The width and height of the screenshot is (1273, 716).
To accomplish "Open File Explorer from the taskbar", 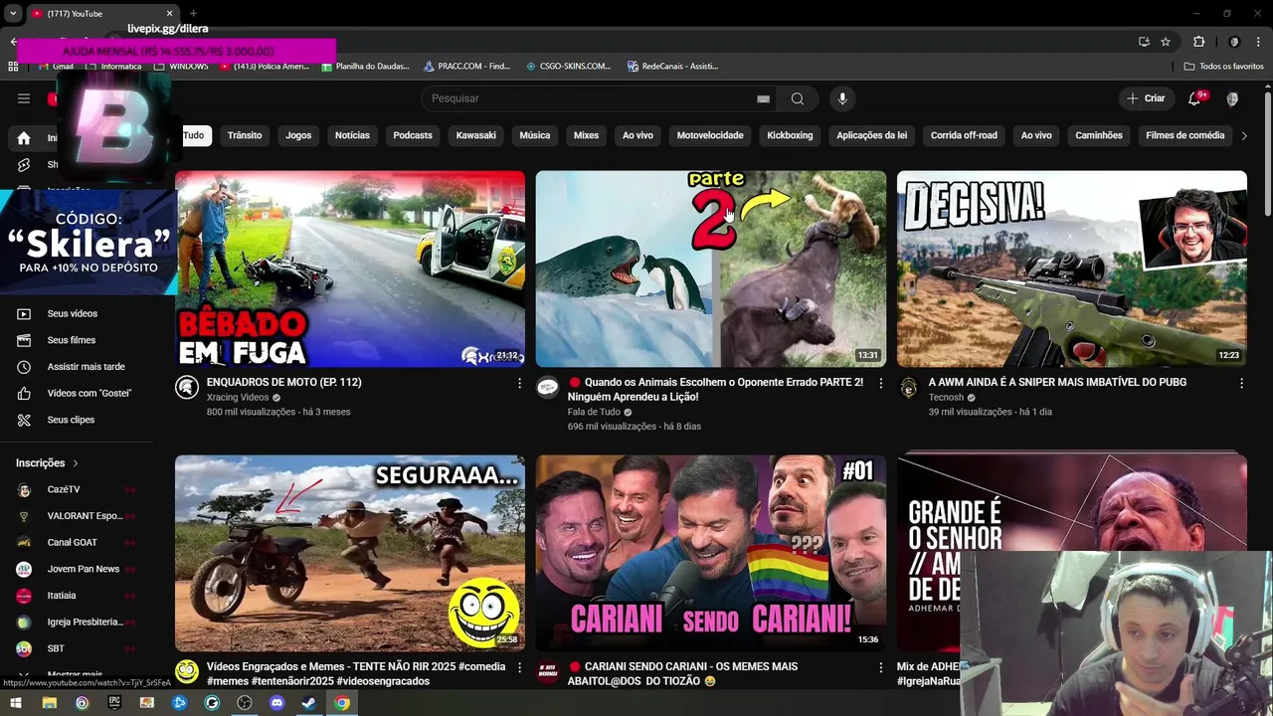I will (49, 703).
